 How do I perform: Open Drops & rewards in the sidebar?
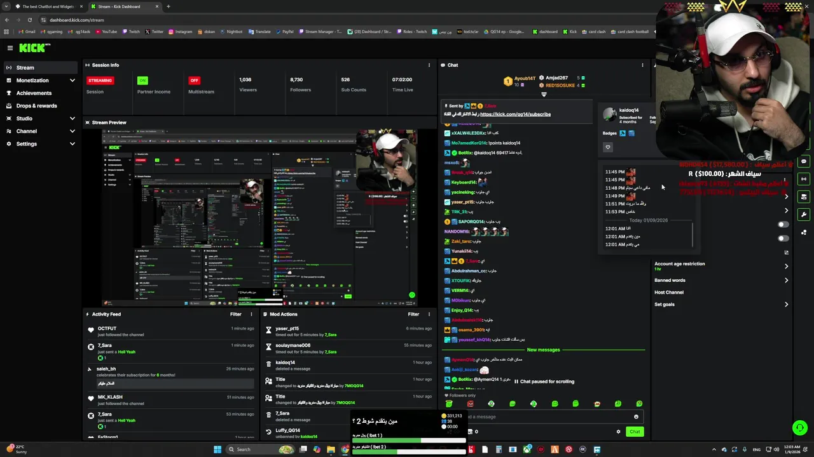(x=41, y=106)
